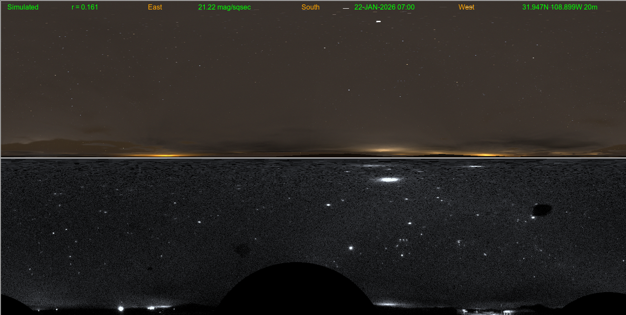
Task: Click the orange East direction marker
Action: tap(155, 7)
